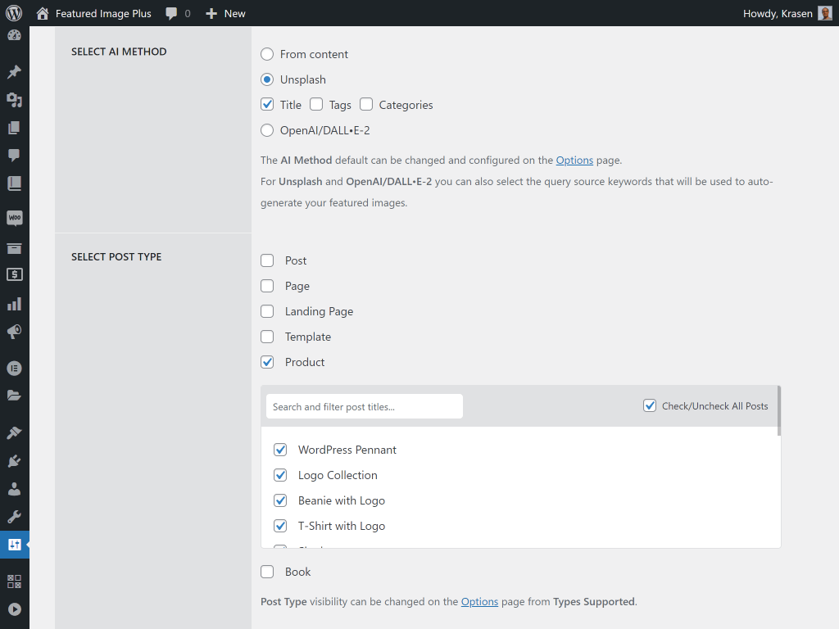Enable the Post post type checkbox
The image size is (839, 629).
pyautogui.click(x=267, y=260)
